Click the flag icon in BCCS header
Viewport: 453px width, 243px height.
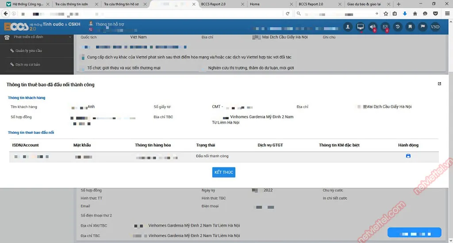422,27
